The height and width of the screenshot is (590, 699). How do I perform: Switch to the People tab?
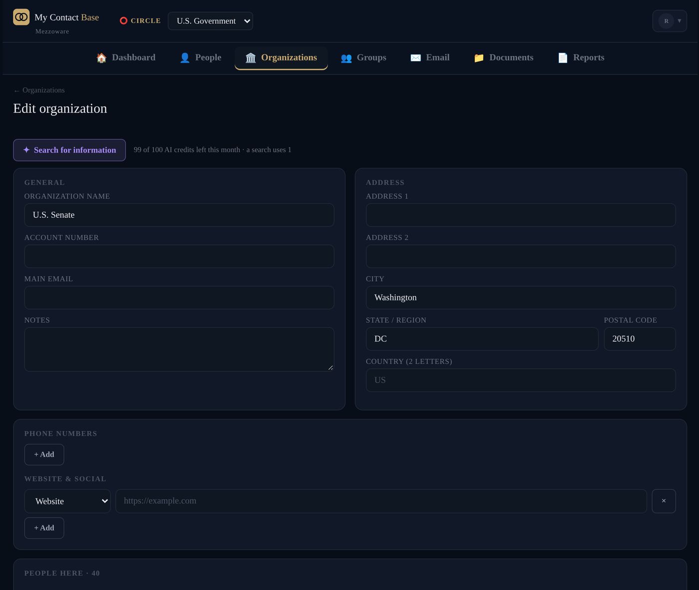[x=200, y=58]
